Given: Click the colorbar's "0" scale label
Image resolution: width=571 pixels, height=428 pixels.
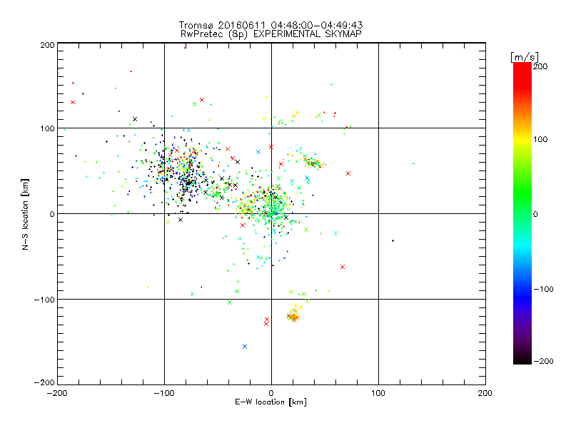Looking at the screenshot, I should pos(535,214).
